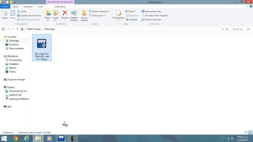Switch to the Vista tab

40,7
